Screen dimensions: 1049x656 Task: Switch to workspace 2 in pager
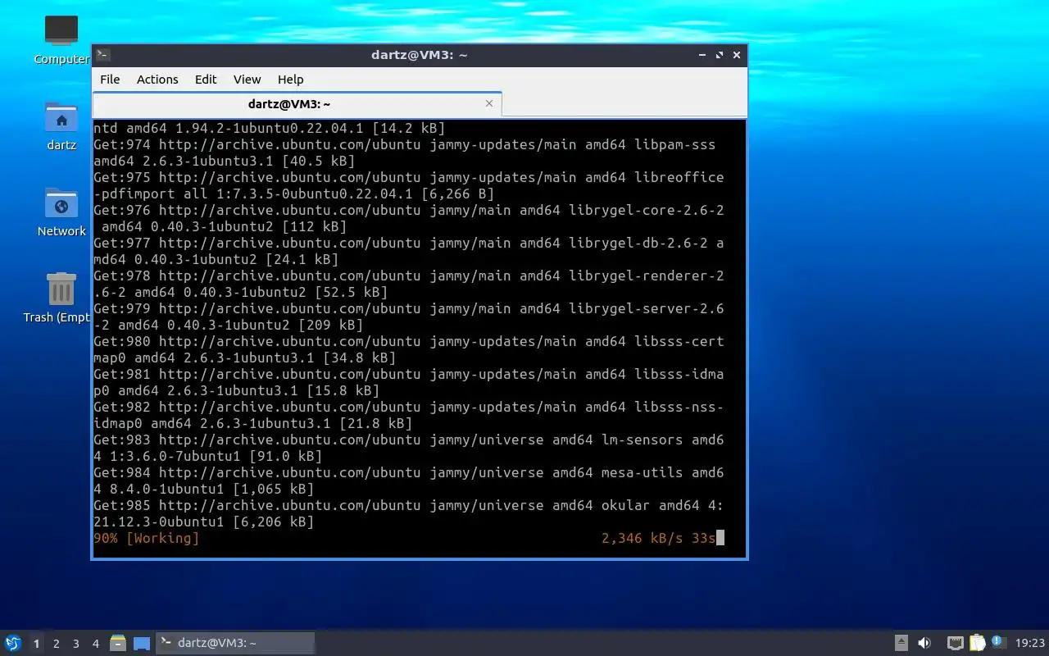pyautogui.click(x=56, y=644)
